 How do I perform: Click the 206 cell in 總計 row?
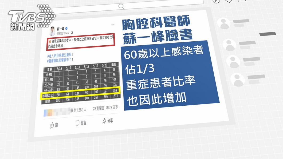click(x=68, y=100)
